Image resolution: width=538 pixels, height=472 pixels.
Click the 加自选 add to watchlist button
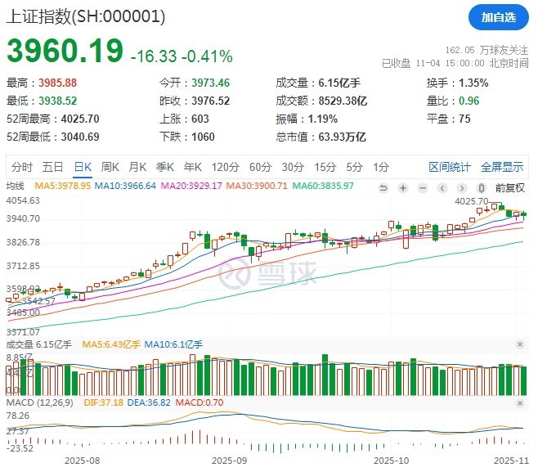coord(499,17)
